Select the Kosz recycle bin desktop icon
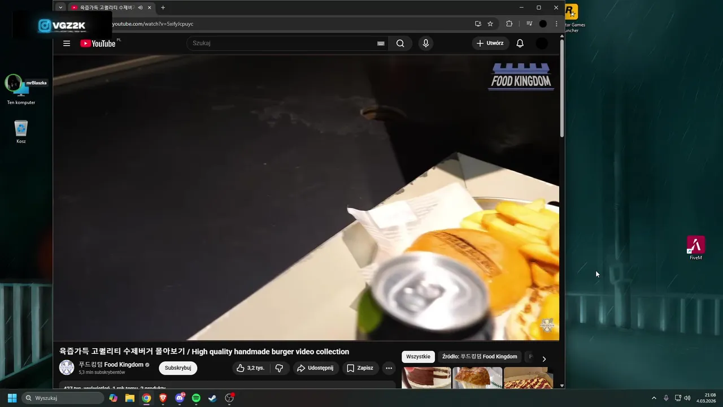723x407 pixels. click(x=21, y=131)
